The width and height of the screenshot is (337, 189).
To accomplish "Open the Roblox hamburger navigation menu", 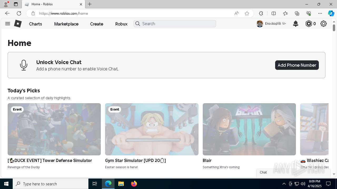I will point(8,24).
